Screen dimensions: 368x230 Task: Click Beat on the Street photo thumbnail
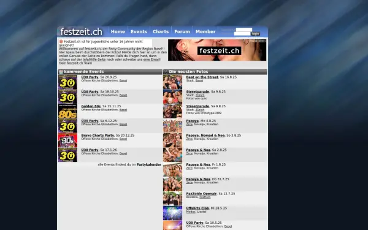click(172, 82)
